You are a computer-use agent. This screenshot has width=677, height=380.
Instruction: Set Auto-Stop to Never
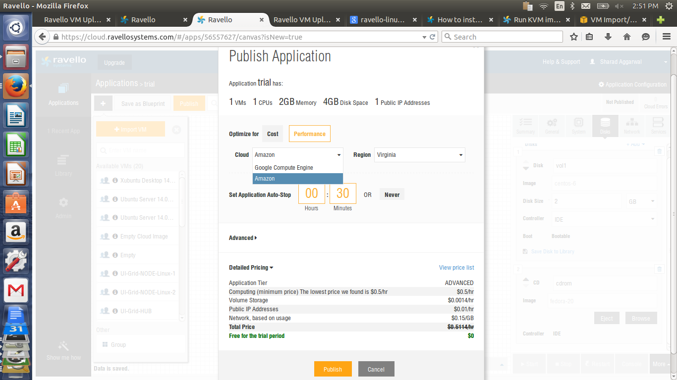coord(392,195)
